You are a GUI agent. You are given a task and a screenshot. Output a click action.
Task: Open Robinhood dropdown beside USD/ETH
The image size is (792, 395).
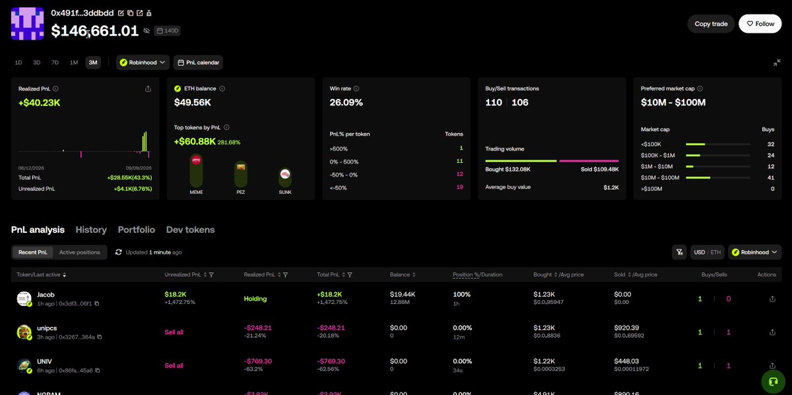(754, 252)
